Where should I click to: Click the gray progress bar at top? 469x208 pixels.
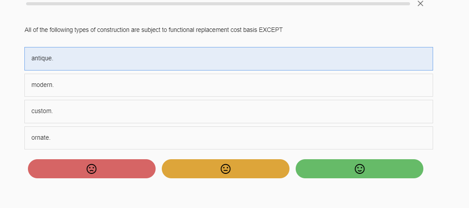(x=218, y=4)
